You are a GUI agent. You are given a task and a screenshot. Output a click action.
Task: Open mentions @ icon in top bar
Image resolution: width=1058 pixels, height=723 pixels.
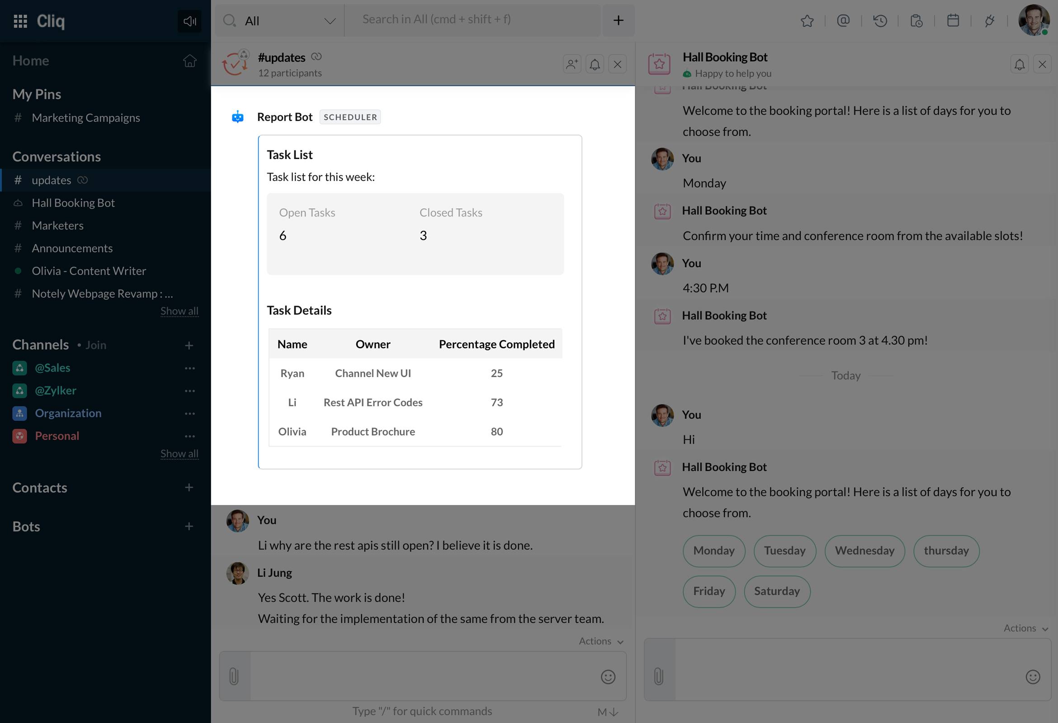[x=843, y=21]
